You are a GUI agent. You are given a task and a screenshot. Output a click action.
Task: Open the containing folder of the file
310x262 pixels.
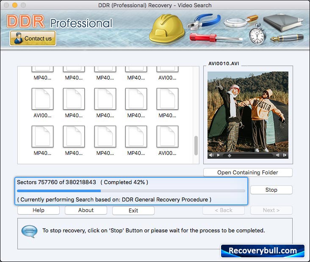pos(248,173)
